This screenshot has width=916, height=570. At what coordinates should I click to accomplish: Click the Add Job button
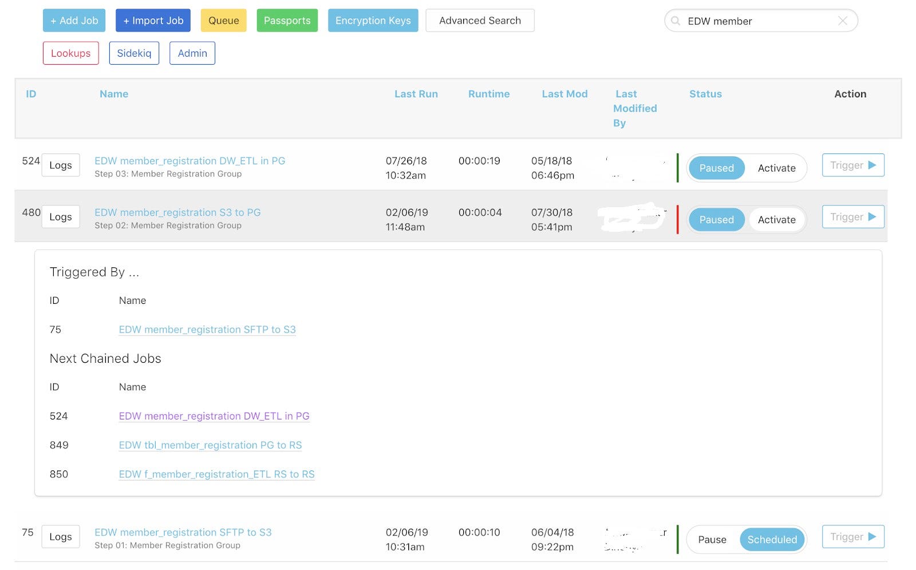pos(74,21)
